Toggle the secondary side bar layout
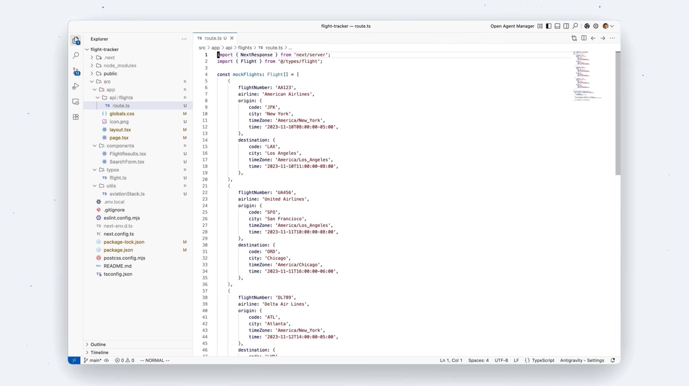689x386 pixels. 566,26
